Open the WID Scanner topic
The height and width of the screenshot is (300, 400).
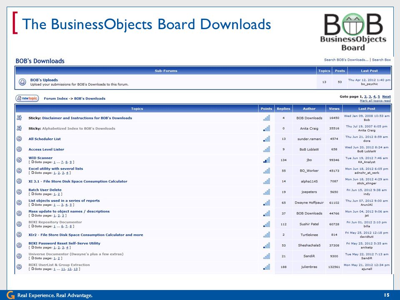click(x=40, y=158)
